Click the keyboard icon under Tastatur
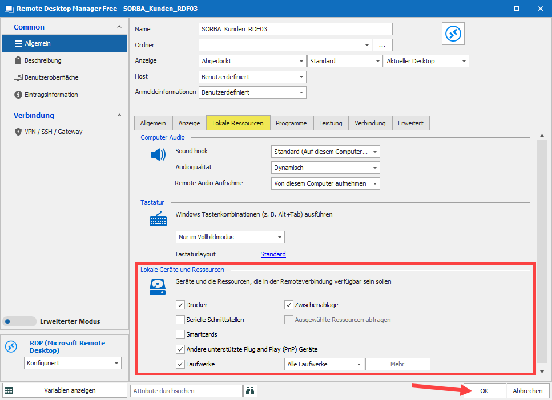This screenshot has width=552, height=400. pos(158,220)
